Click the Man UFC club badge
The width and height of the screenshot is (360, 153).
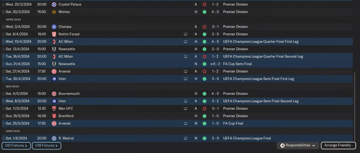pyautogui.click(x=54, y=109)
